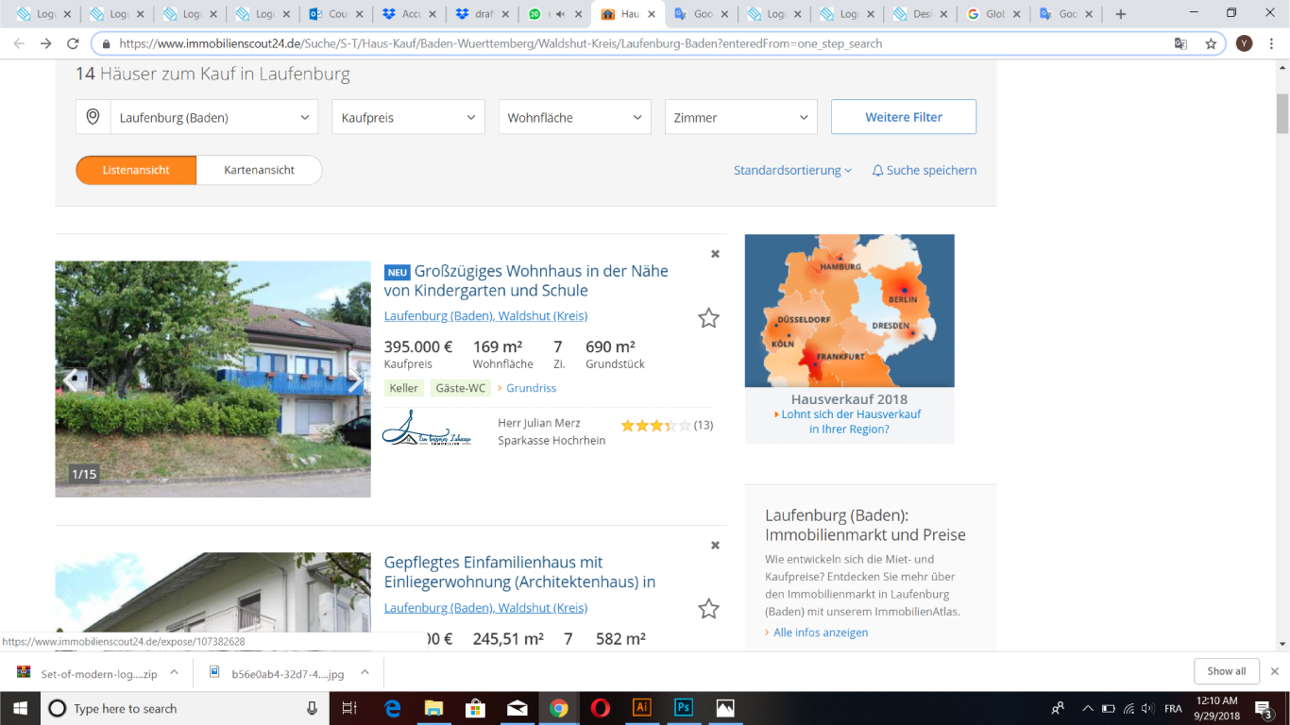Open Microsoft Store from taskbar
Screen dimensions: 1290x725
pyautogui.click(x=476, y=708)
